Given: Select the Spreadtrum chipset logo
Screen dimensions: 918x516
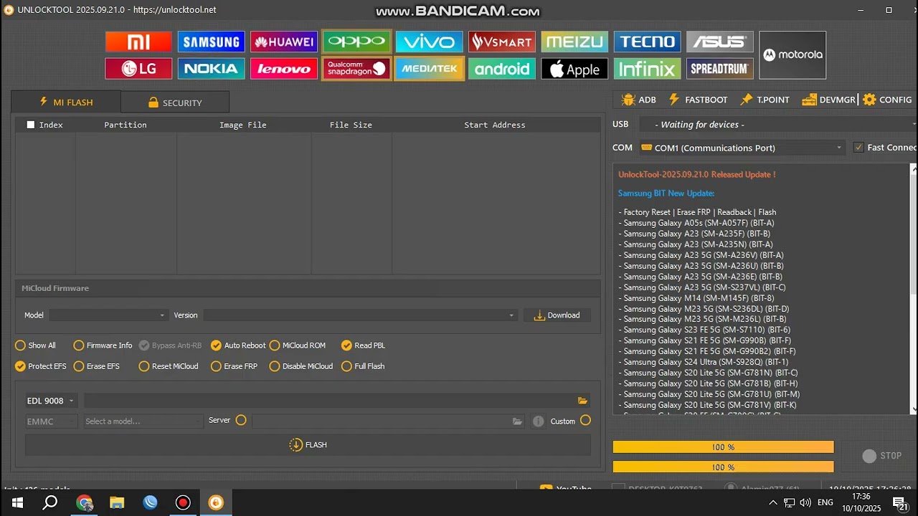Looking at the screenshot, I should pos(720,69).
